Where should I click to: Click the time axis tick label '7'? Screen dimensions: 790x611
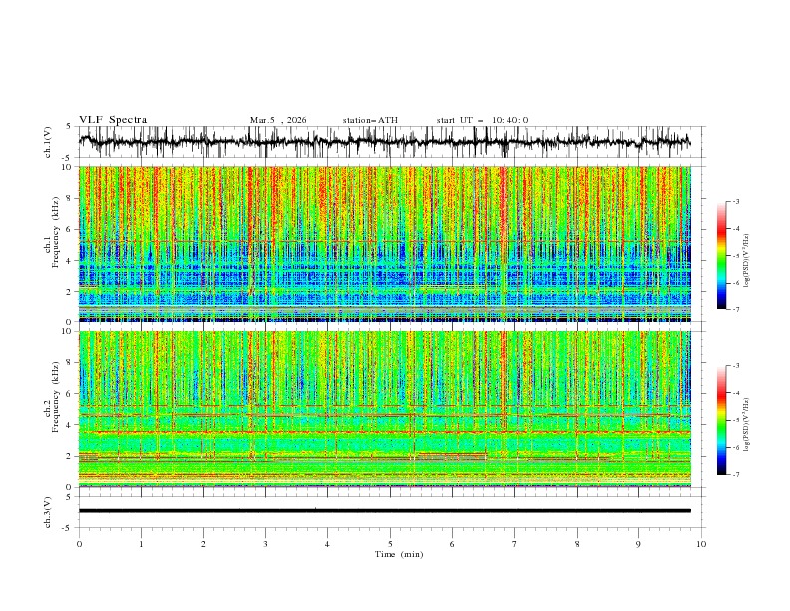pyautogui.click(x=515, y=544)
